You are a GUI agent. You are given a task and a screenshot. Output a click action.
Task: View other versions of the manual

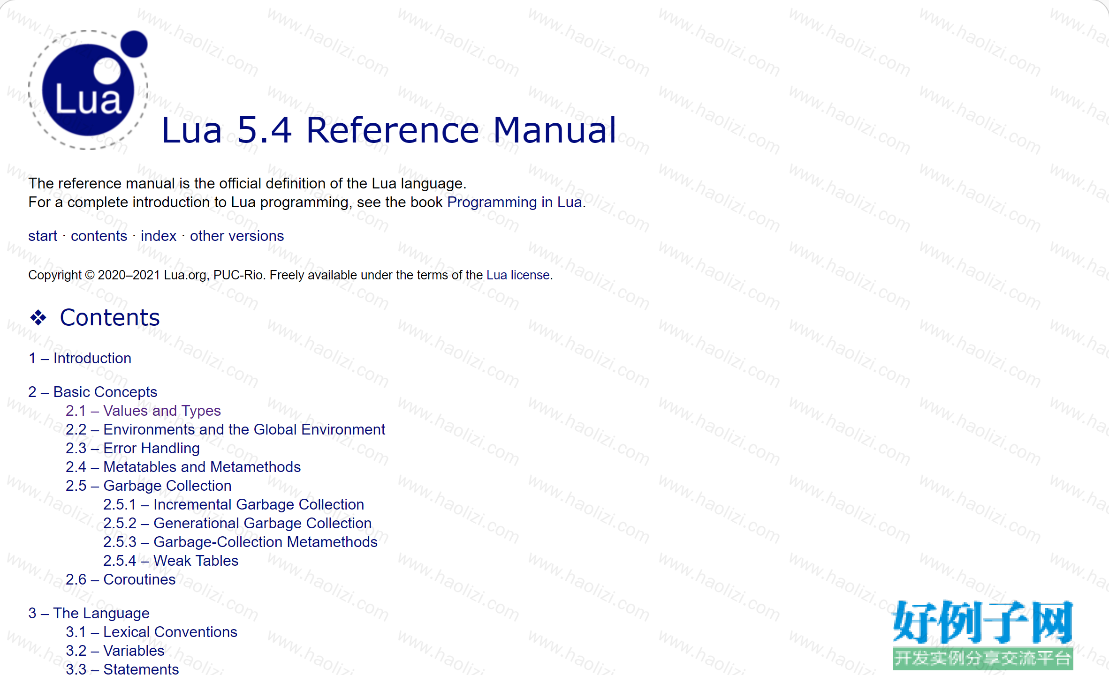237,236
